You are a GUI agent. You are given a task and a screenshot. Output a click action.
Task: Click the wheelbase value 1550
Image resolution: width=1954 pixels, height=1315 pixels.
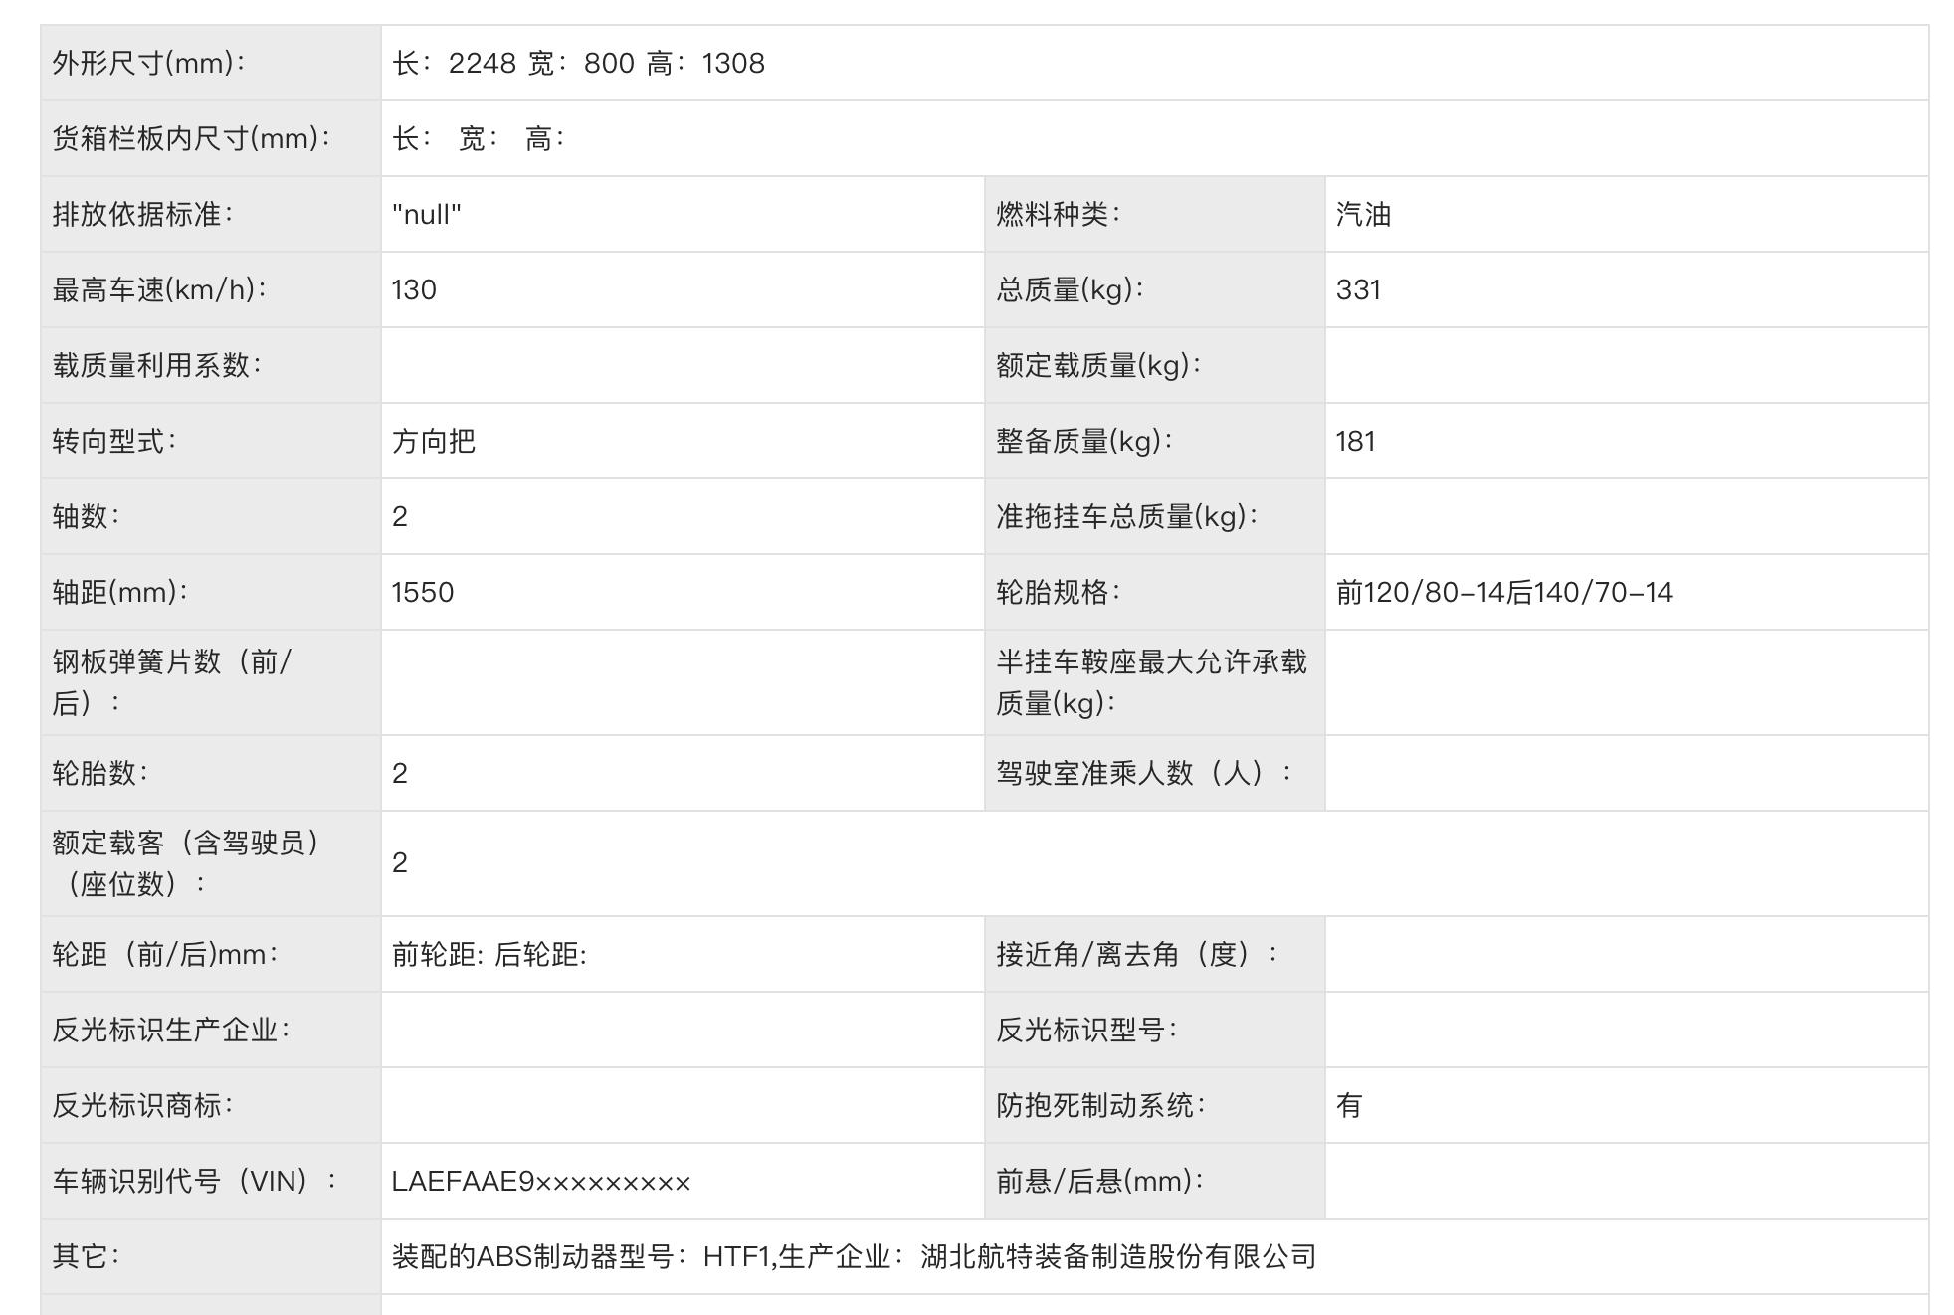[x=423, y=593]
